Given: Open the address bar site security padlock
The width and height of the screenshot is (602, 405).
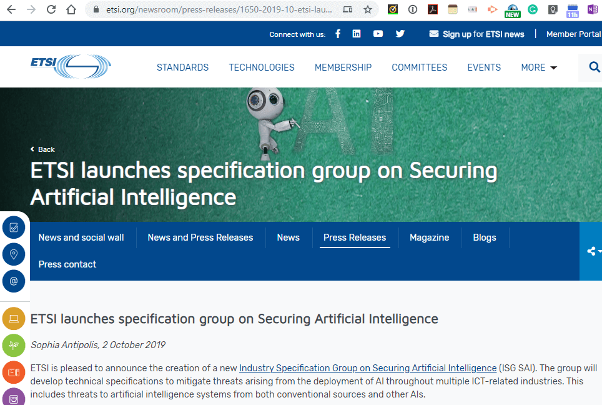Looking at the screenshot, I should coord(95,9).
